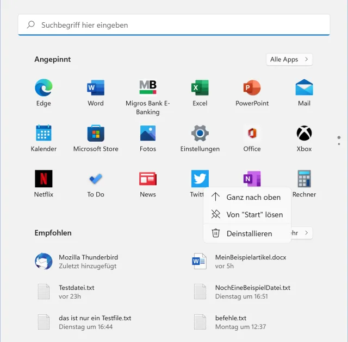Viewport: 348px width, 342px height.
Task: Open the OneNote app icon
Action: (252, 179)
